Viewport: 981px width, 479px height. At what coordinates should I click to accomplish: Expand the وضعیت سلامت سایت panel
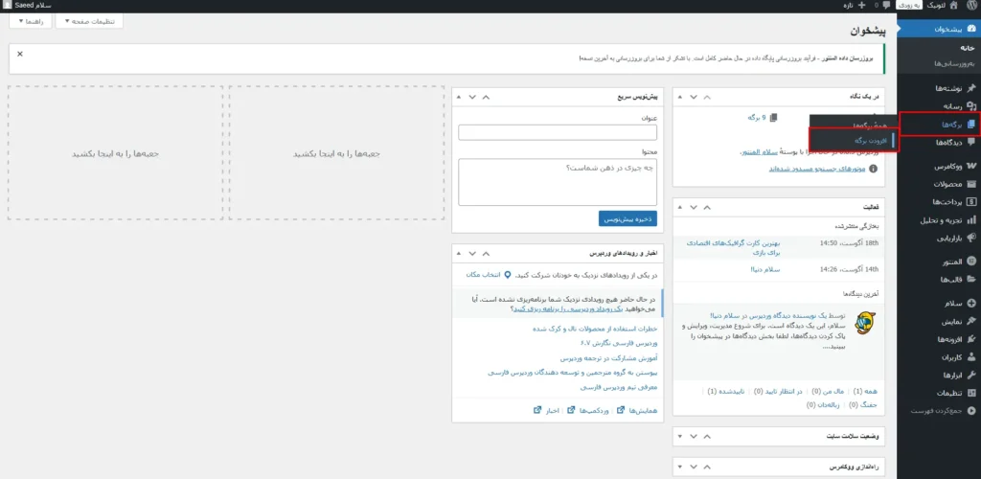click(679, 436)
